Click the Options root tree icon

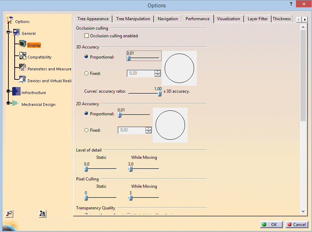(9, 21)
